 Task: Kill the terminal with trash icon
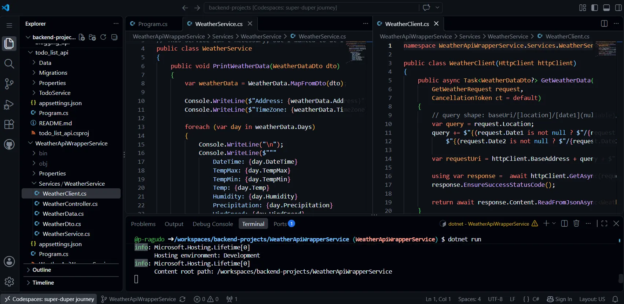[x=576, y=223]
